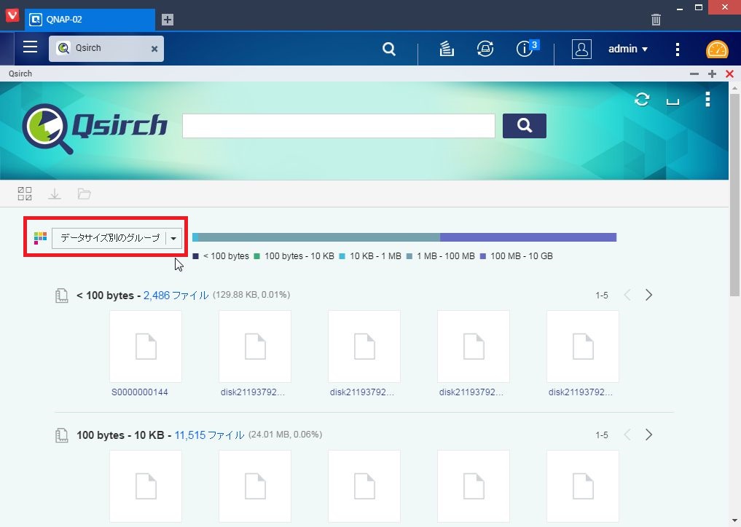
Task: Open the データサイズ別のグループ dropdown
Action: click(x=117, y=238)
